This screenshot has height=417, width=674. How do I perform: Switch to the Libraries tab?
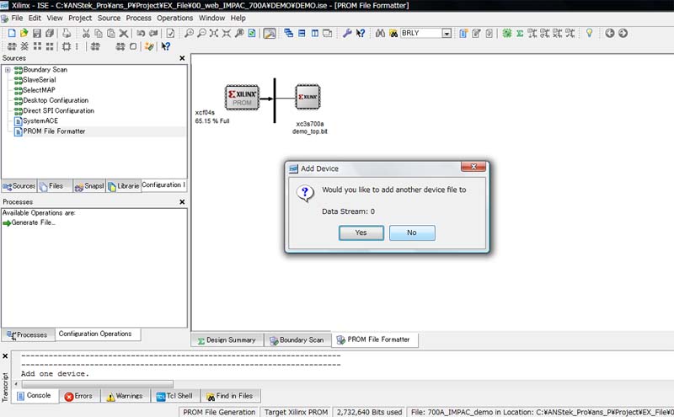[124, 186]
